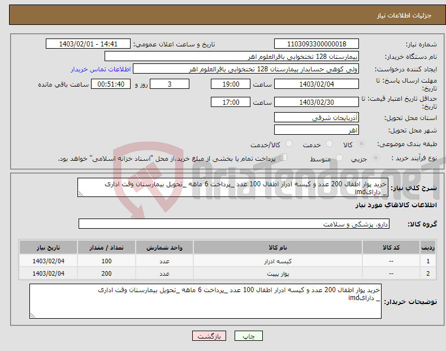Viewport: 446px width, 351px height.
Task: Select the جزیی purchase type radio
Action: coord(375,157)
